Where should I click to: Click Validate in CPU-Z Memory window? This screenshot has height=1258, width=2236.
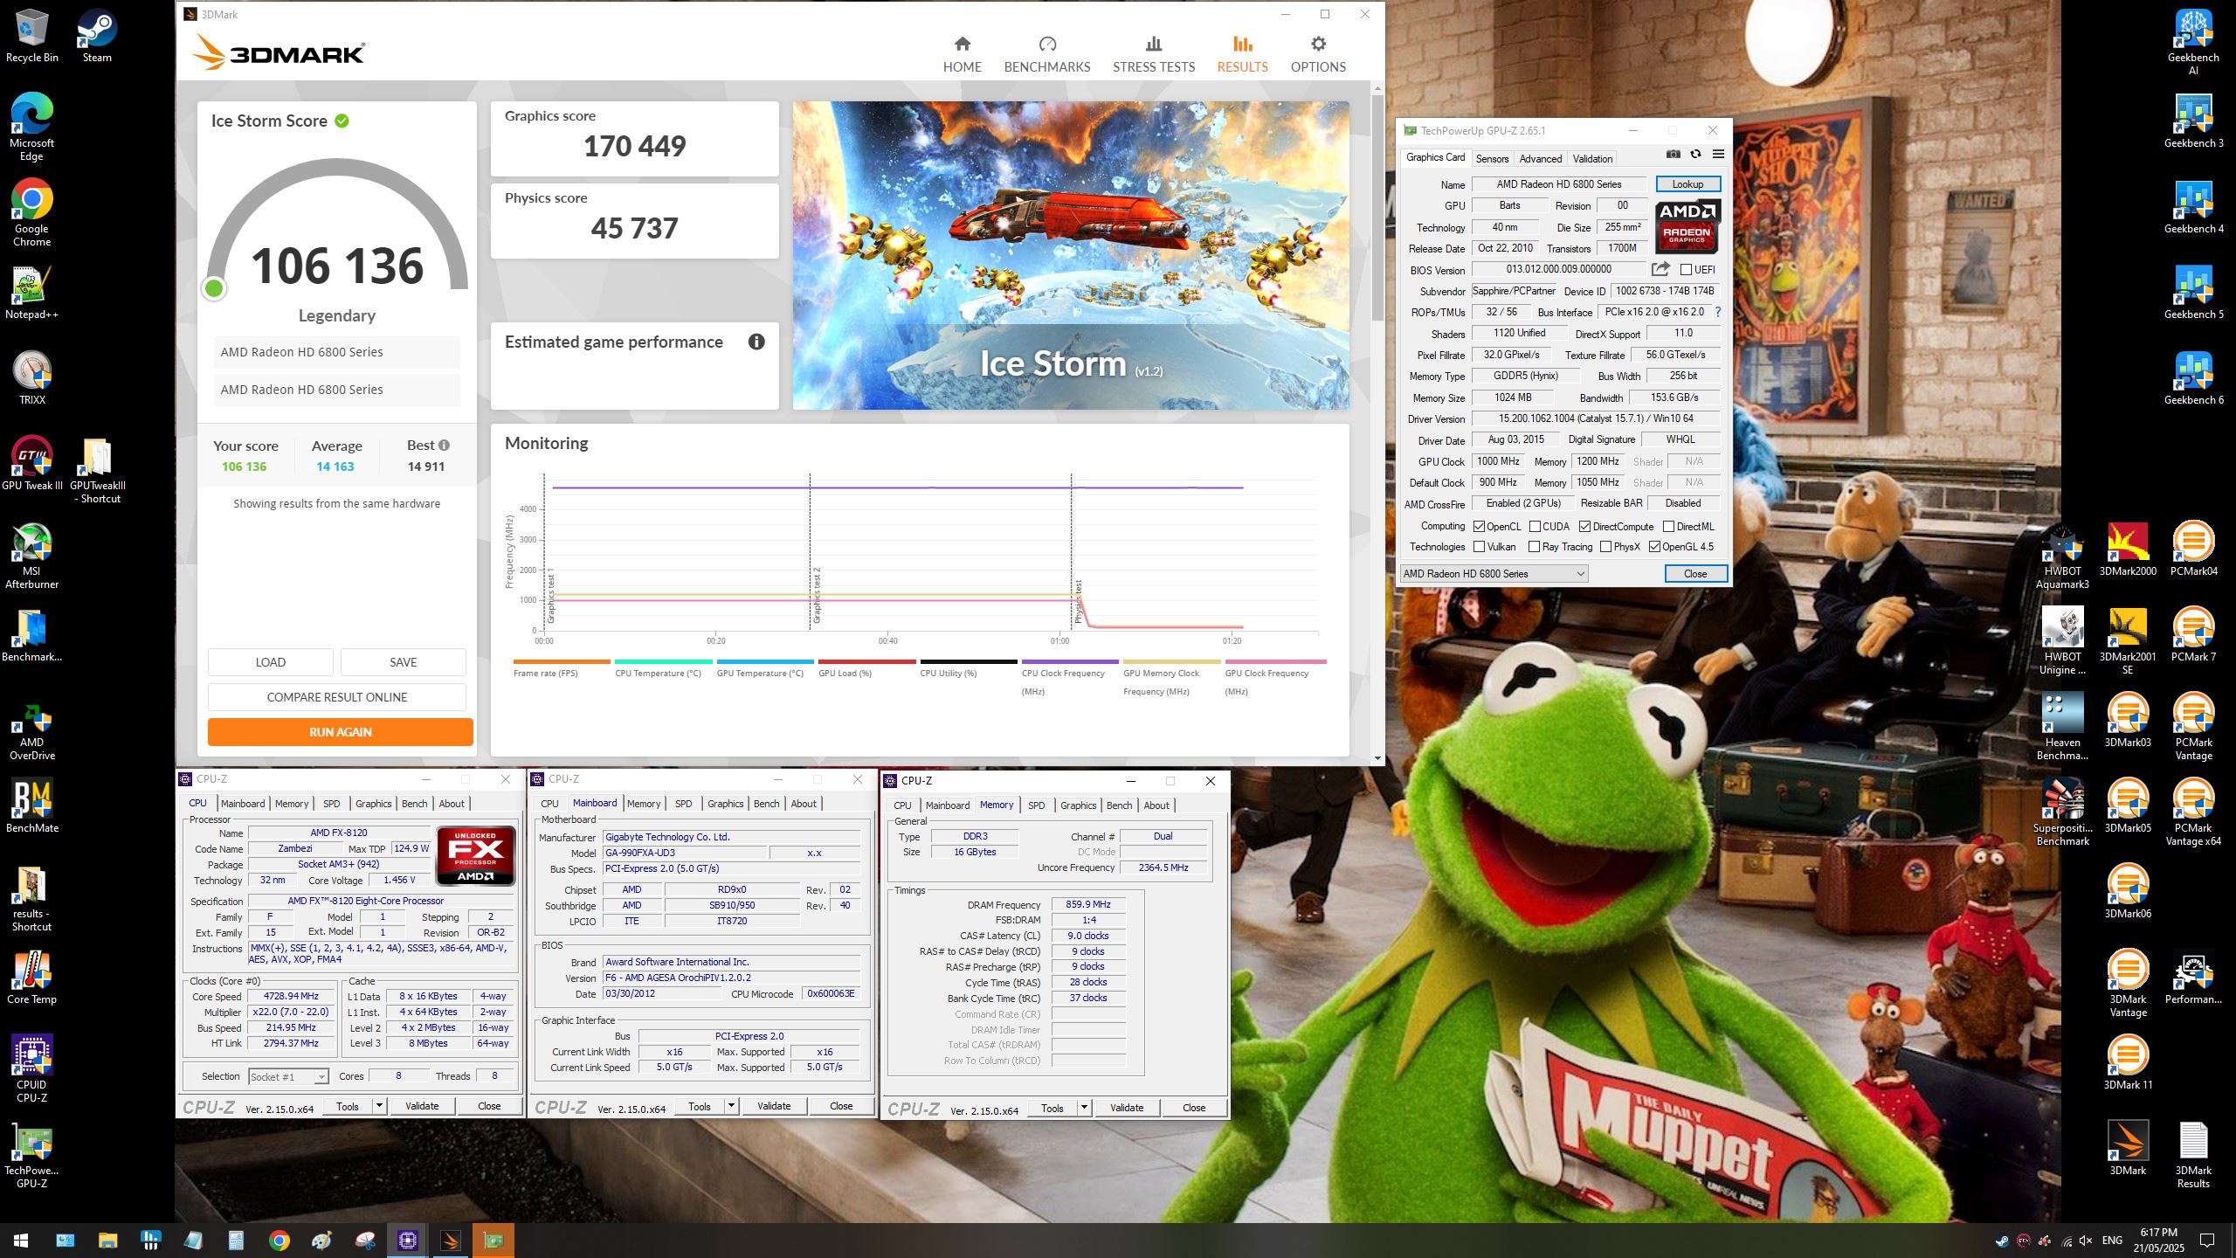coord(1127,1108)
